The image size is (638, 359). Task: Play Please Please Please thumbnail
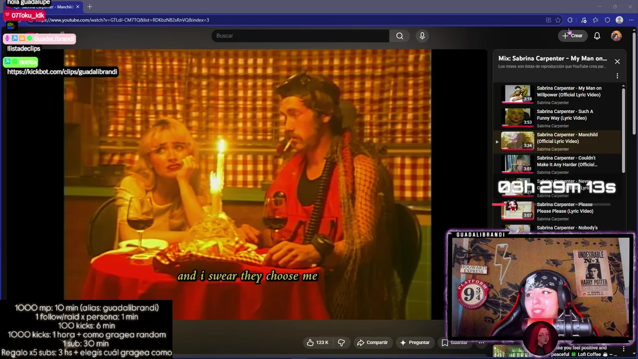[x=517, y=210]
